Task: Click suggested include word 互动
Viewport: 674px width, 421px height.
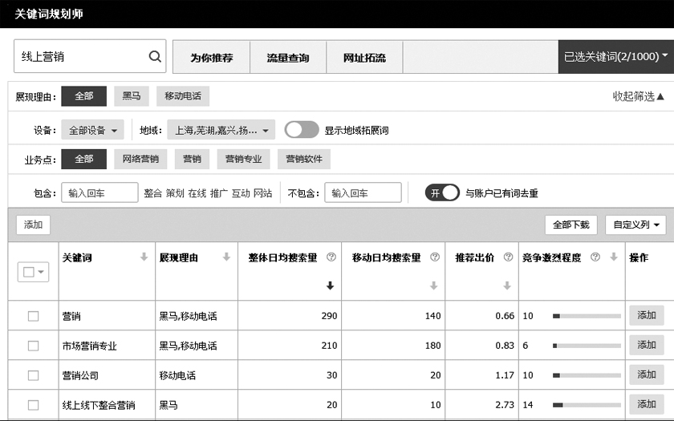Action: (241, 193)
